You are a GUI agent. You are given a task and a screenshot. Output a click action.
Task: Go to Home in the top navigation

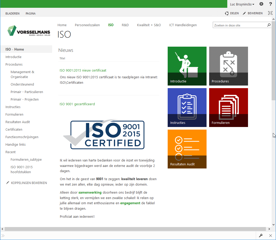[62, 25]
